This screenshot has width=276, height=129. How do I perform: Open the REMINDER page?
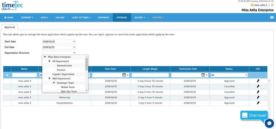tap(103, 18)
